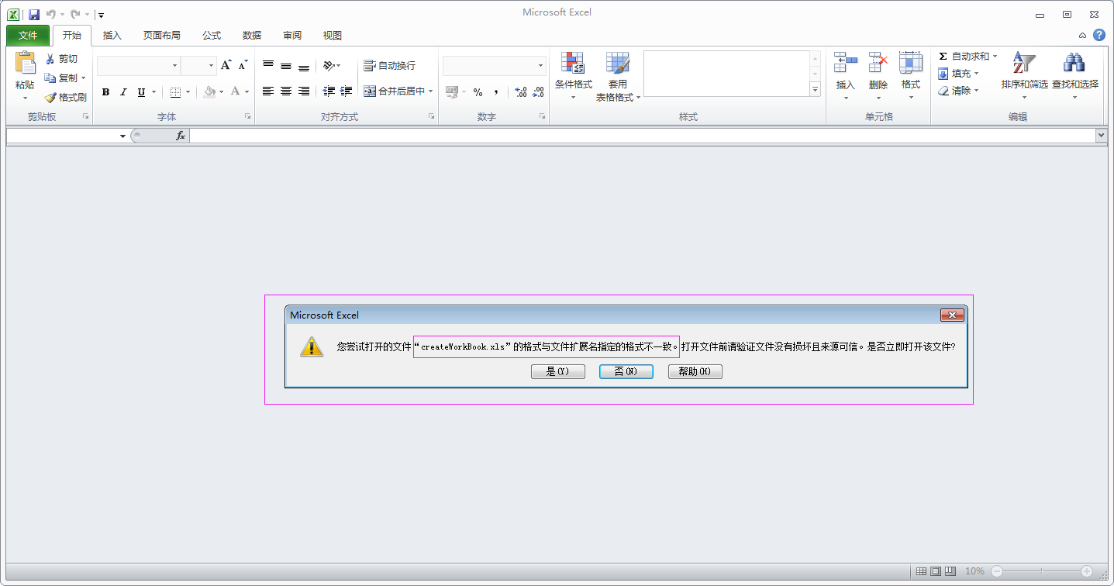
Task: Expand the formula bar
Action: coord(1102,136)
